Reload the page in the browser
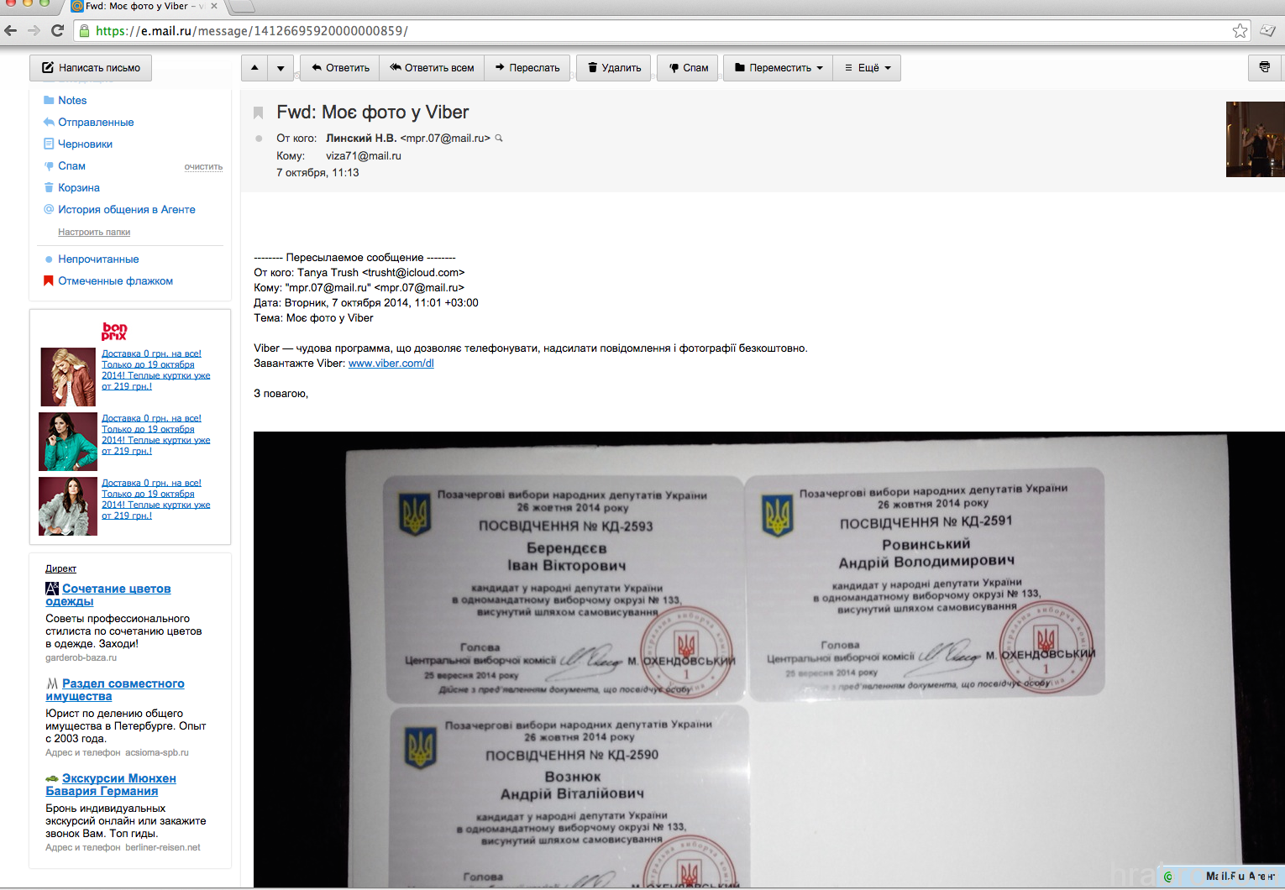This screenshot has height=890, width=1285. pos(57,31)
